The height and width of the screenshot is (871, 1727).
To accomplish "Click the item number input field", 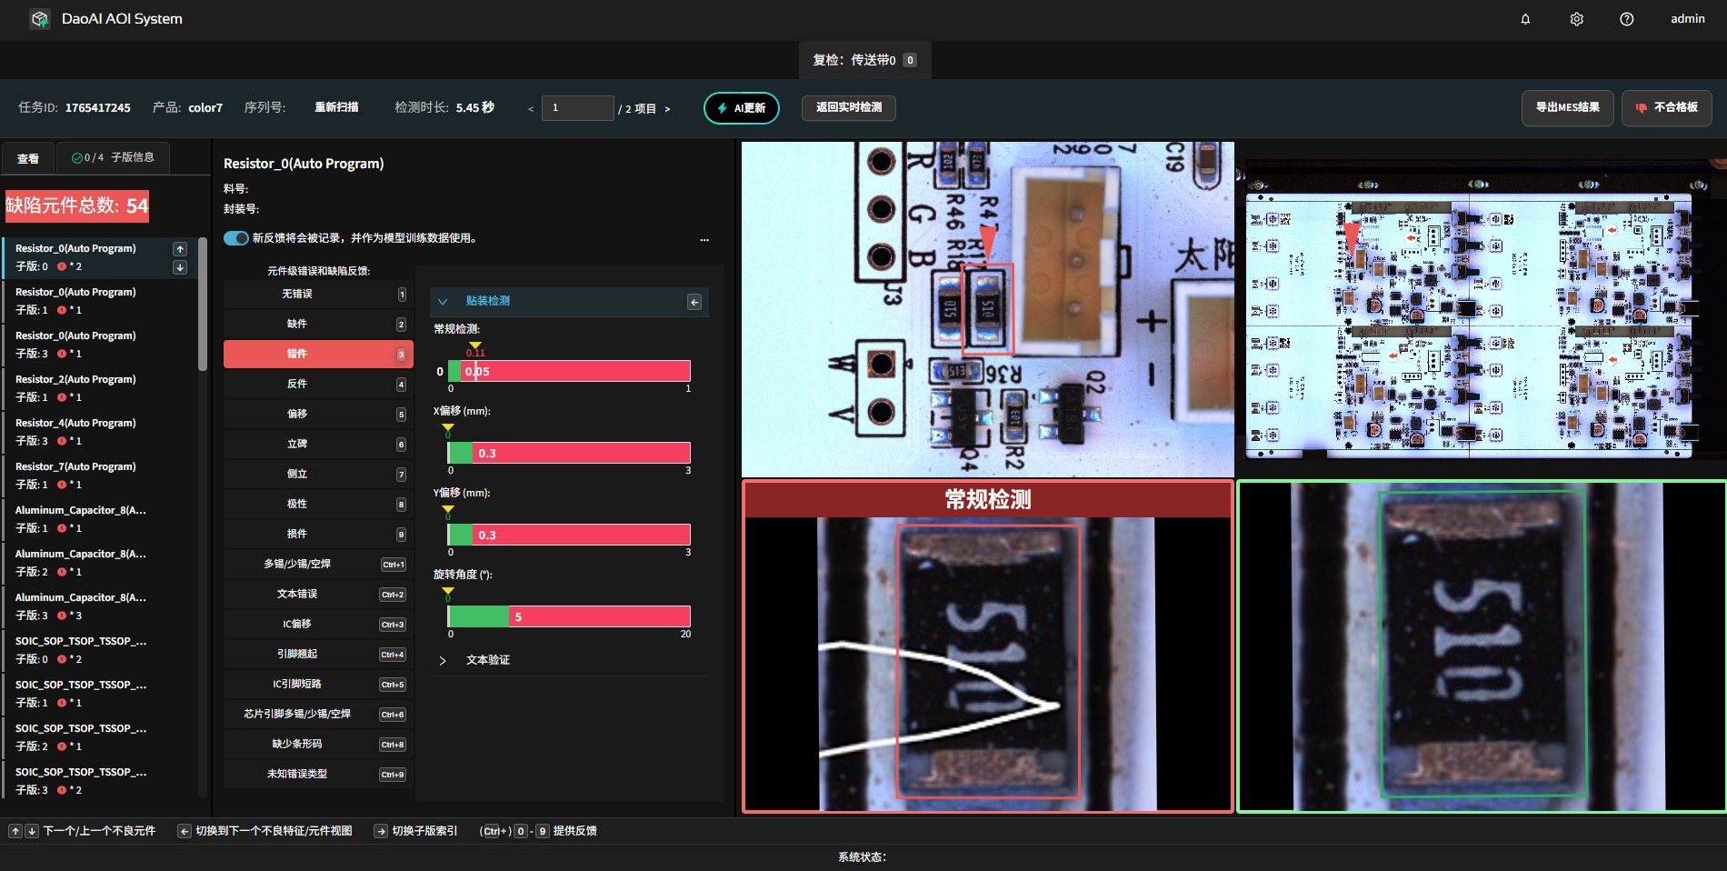I will point(577,108).
